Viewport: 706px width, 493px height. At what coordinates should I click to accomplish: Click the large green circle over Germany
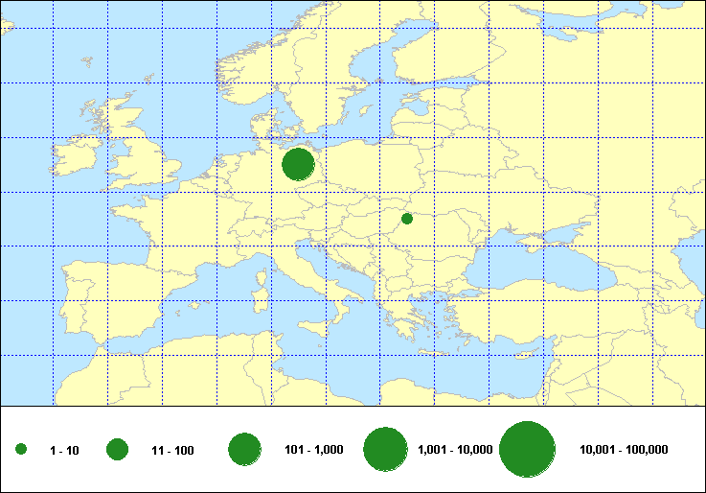[299, 164]
